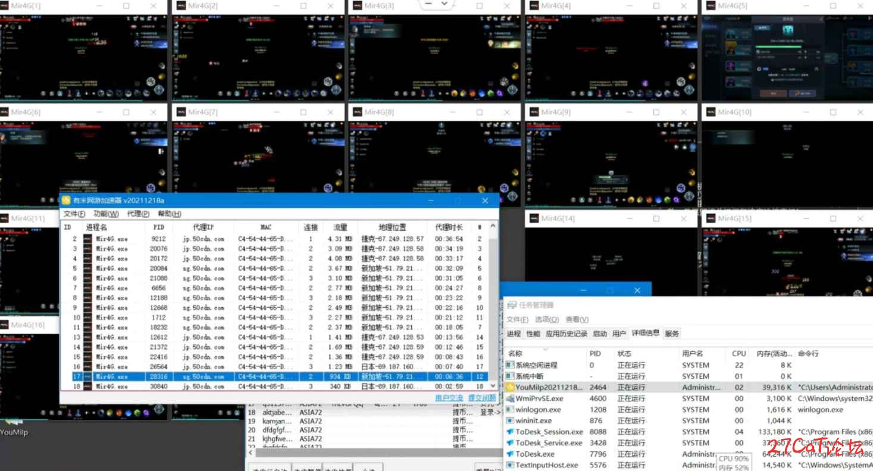Open 功能(W) menu in the accelerator window
This screenshot has width=873, height=471.
[106, 214]
